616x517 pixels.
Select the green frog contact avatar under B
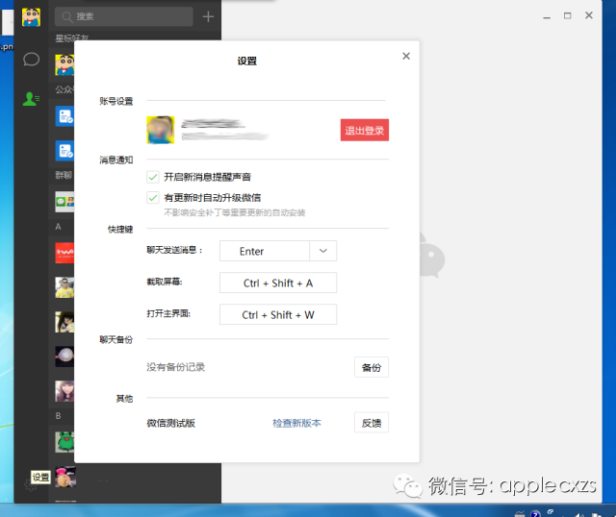(64, 442)
